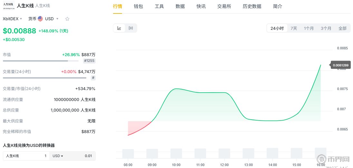Open the converter USD currency selector
The height and width of the screenshot is (168, 353).
click(58, 156)
